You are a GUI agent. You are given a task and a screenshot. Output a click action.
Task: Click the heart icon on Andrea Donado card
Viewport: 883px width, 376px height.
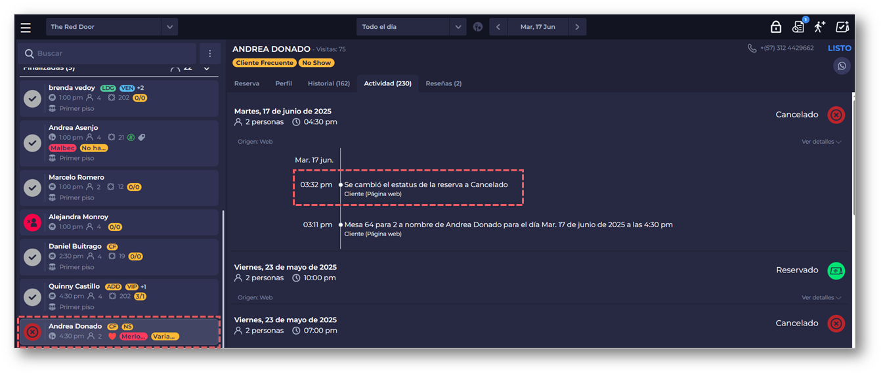112,337
